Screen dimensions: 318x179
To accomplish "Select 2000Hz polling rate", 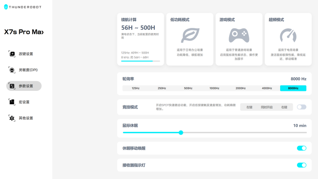I will click(240, 88).
